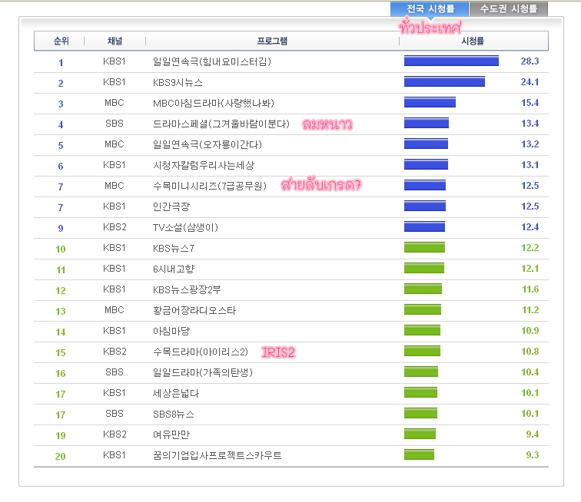Select program KBS뉴스7

point(174,248)
